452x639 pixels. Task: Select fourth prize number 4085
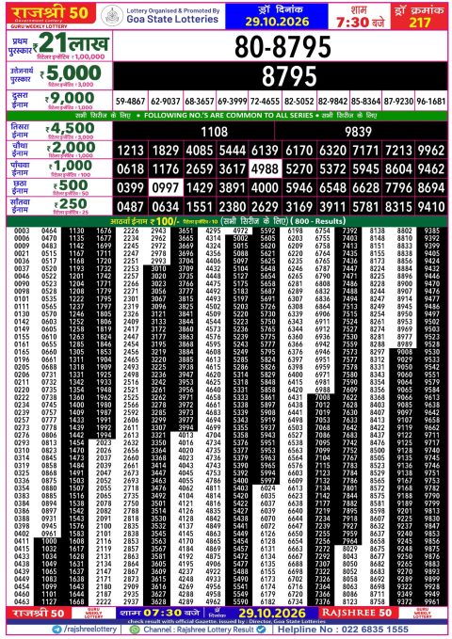pos(199,151)
